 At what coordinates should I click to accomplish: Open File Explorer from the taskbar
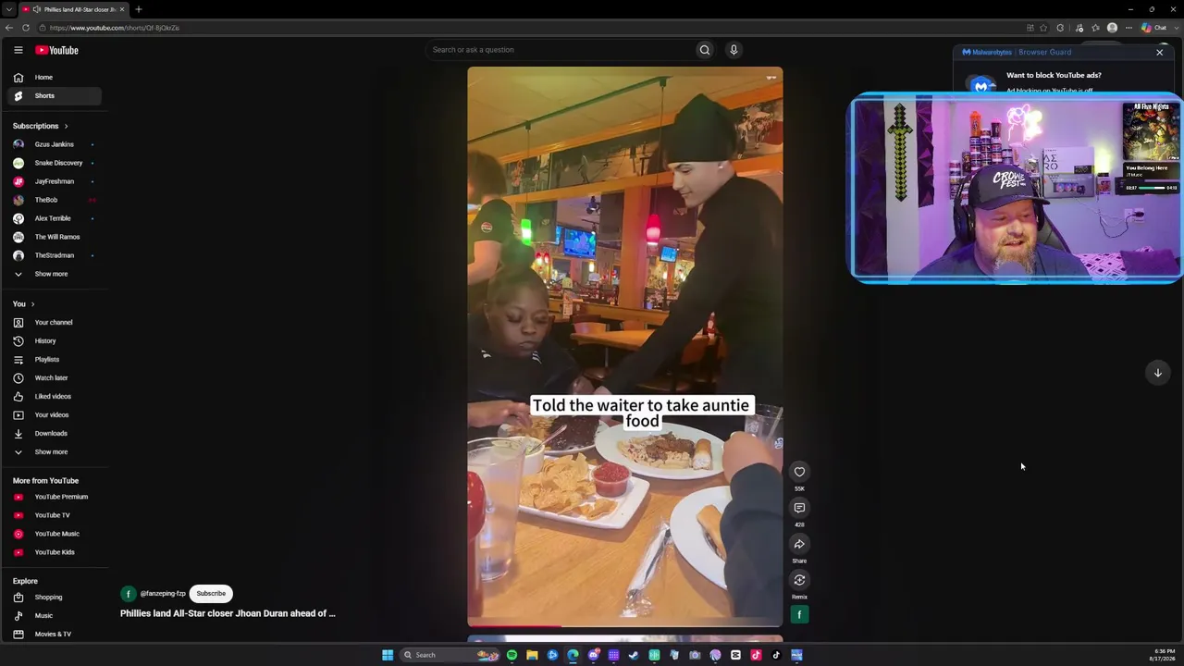click(532, 655)
